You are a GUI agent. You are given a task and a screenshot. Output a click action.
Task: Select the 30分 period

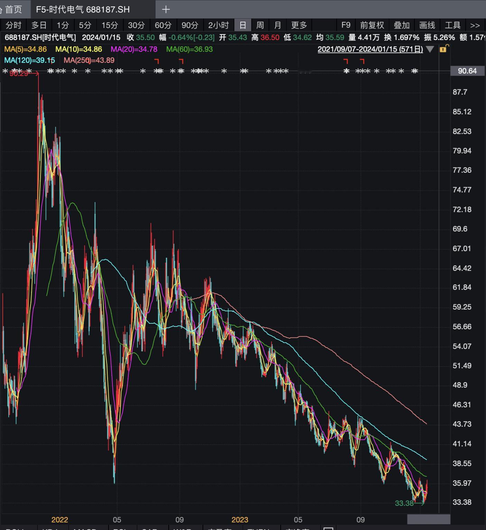click(136, 25)
